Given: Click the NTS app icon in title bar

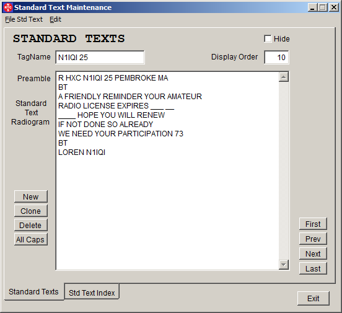Looking at the screenshot, I should click(8, 7).
